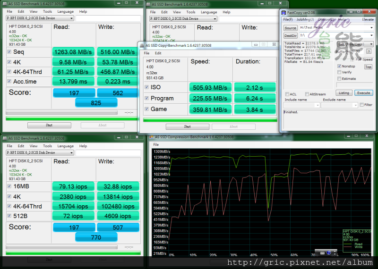
Task: Expand the DestDir path dropdown
Action: [371, 35]
